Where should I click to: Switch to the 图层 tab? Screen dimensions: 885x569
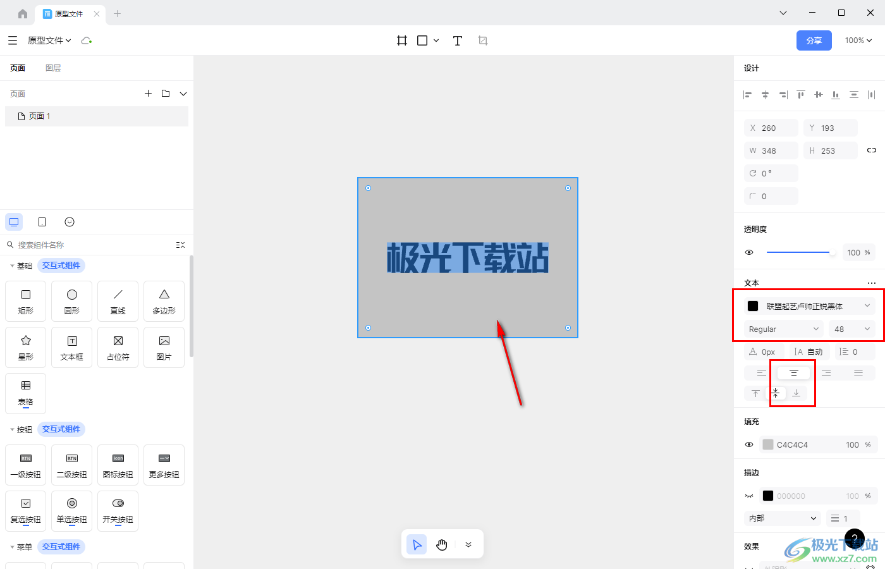[x=53, y=68]
